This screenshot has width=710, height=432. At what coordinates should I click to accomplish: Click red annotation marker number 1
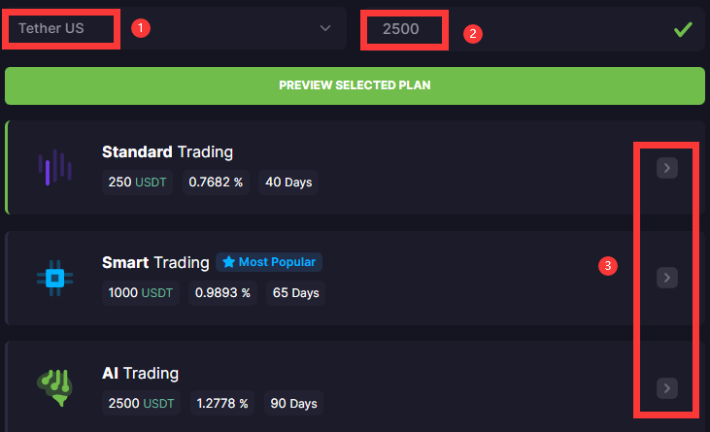(141, 28)
